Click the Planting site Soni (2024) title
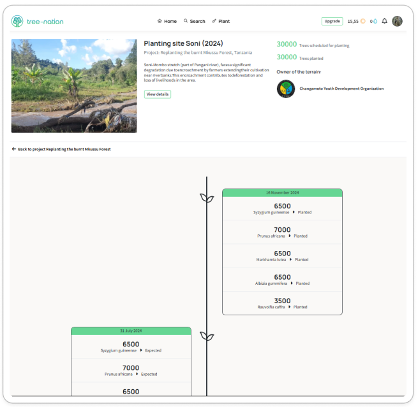This screenshot has height=407, width=418. 183,43
